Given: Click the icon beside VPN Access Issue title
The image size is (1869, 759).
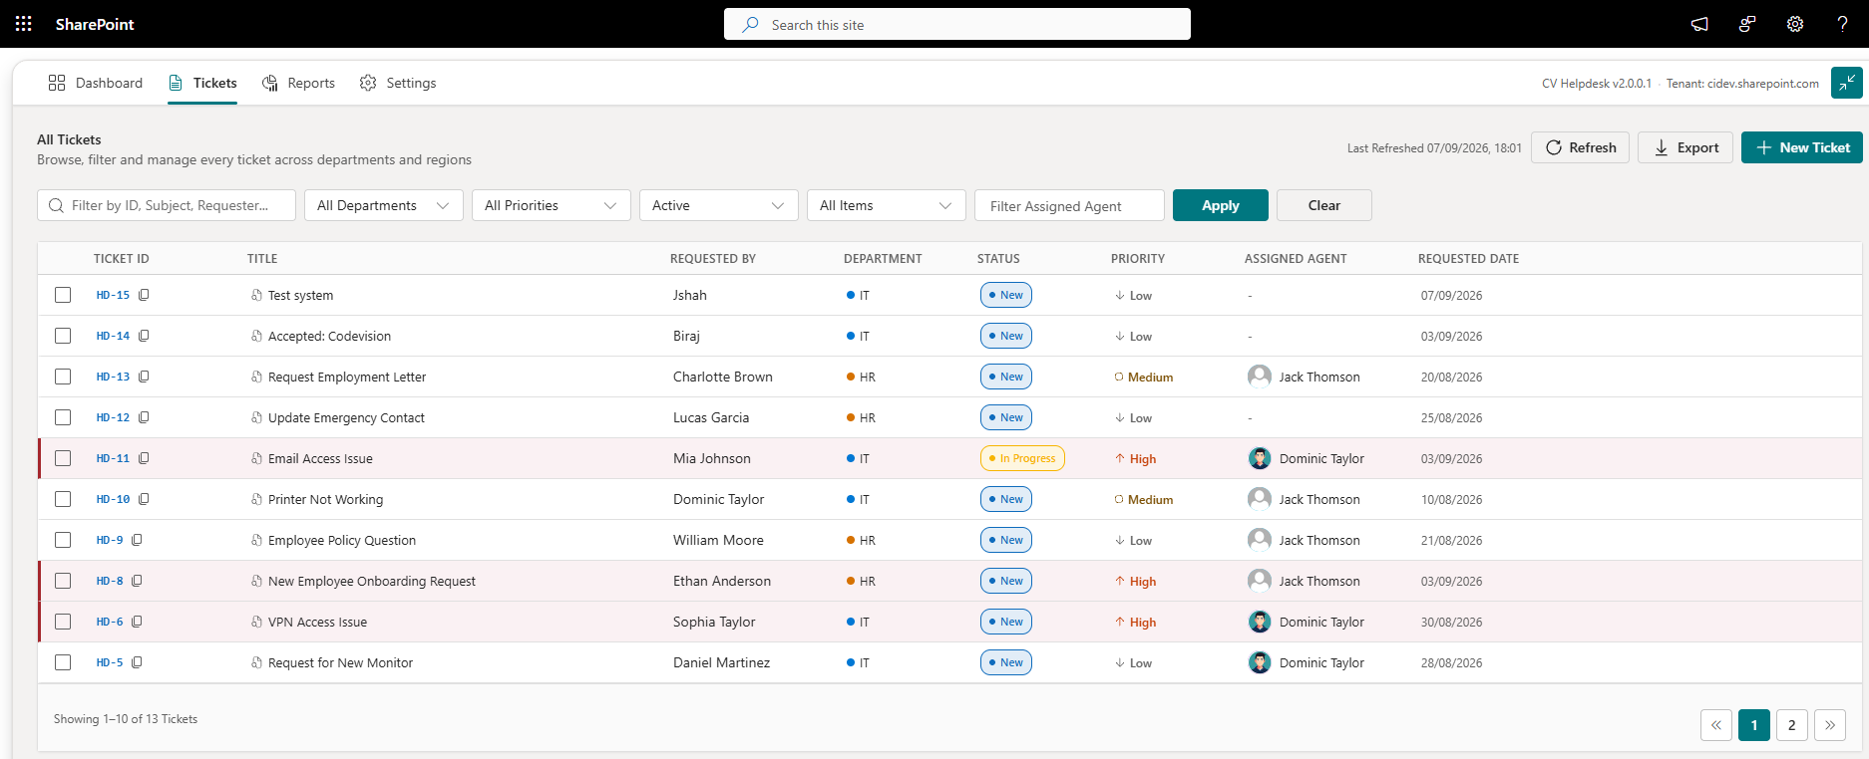Looking at the screenshot, I should click(x=256, y=622).
